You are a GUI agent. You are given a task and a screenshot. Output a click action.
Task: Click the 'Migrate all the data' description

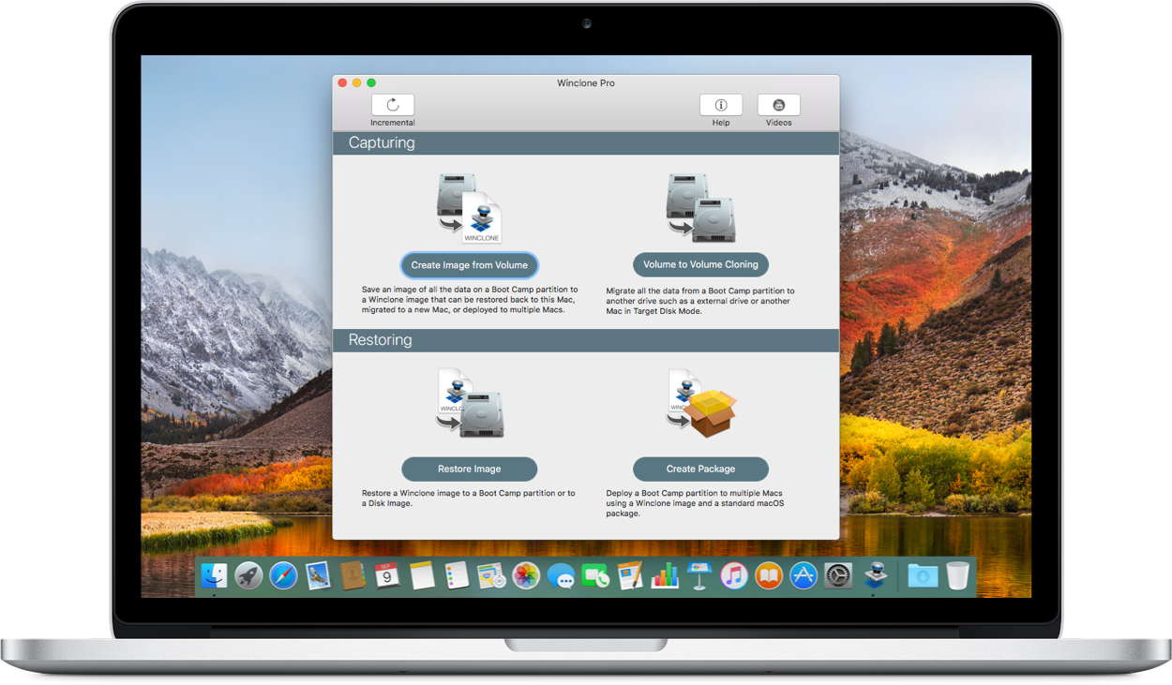pos(700,301)
